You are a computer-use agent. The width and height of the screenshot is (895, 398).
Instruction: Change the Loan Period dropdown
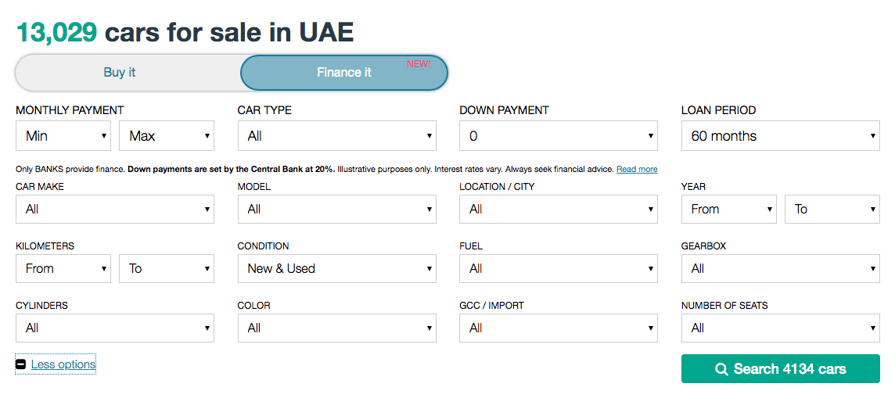tap(780, 136)
